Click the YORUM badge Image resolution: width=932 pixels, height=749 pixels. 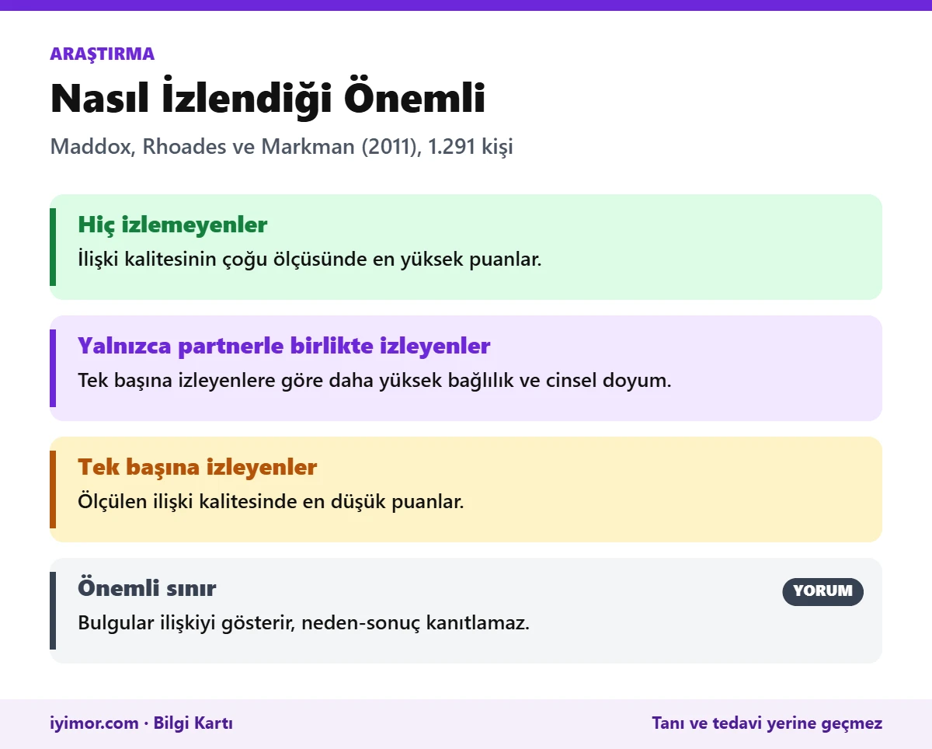click(822, 591)
